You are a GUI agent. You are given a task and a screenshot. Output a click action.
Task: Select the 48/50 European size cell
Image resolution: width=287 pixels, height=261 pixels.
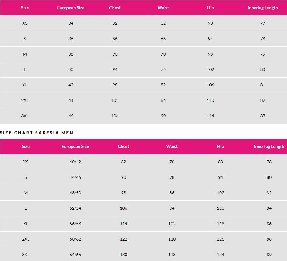pos(75,193)
